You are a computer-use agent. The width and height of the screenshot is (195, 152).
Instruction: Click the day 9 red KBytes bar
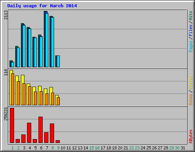tap(58, 142)
